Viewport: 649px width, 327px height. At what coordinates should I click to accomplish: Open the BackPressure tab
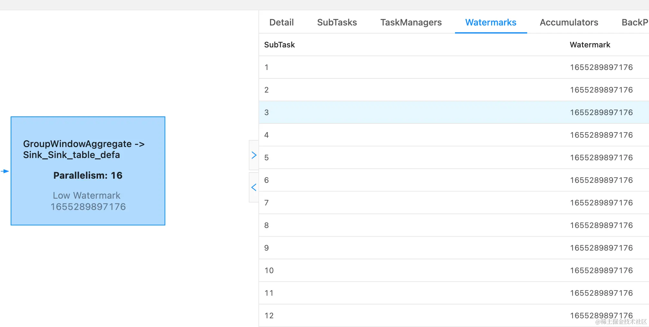[x=634, y=22]
